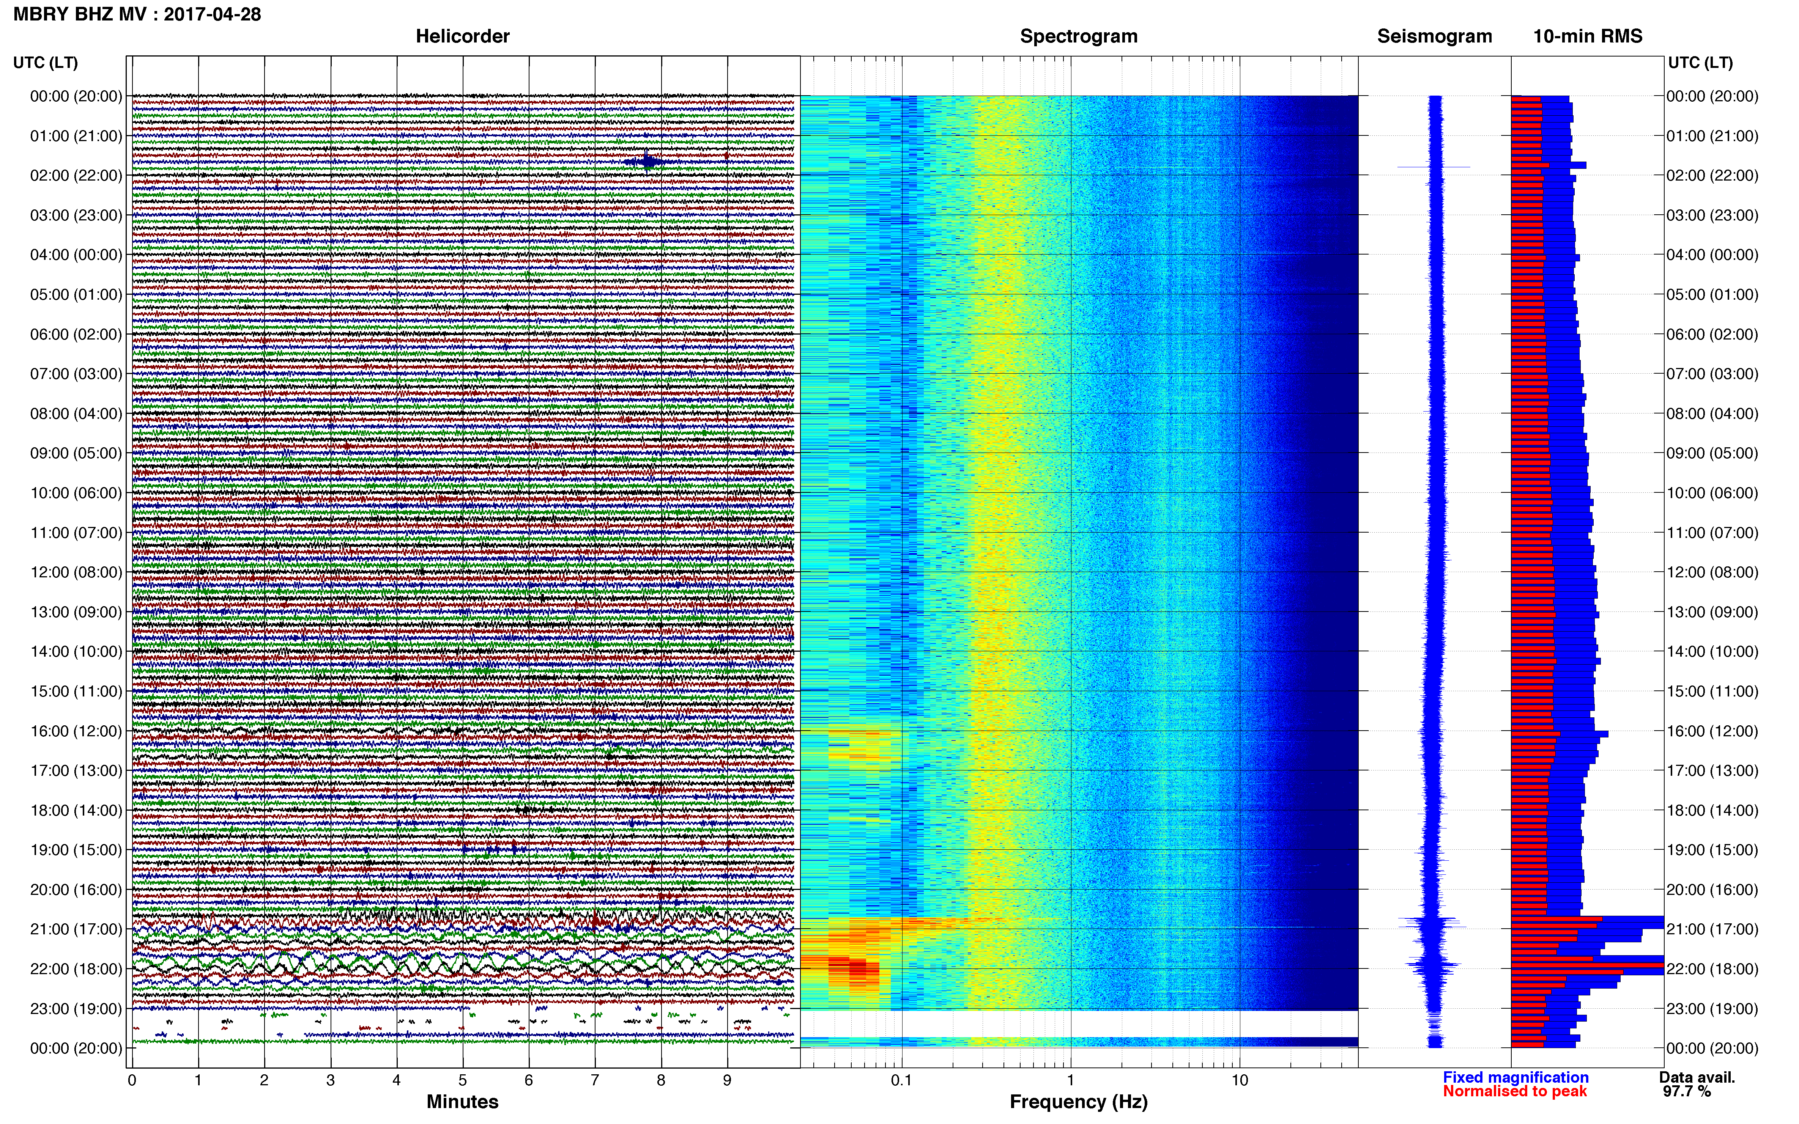Click the 'Minutes' x-axis label
This screenshot has height=1124, width=1799.
tap(463, 1102)
